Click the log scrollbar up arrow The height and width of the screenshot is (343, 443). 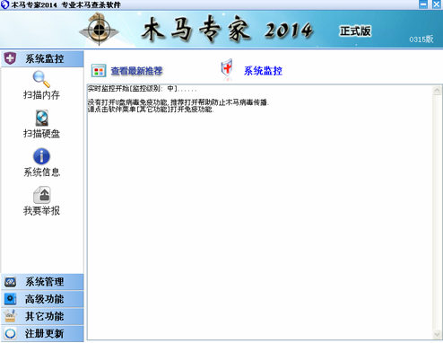tap(437, 90)
